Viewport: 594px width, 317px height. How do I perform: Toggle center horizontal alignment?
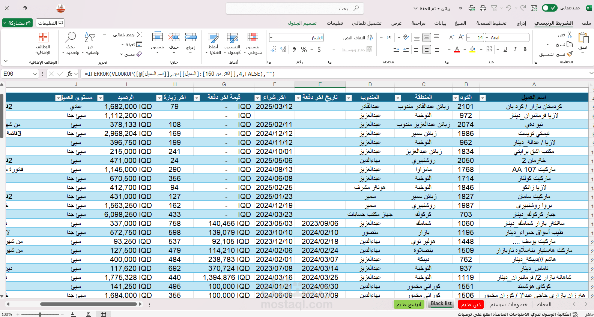pos(427,49)
